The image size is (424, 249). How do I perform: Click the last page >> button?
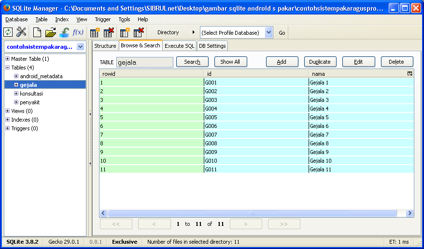[284, 224]
